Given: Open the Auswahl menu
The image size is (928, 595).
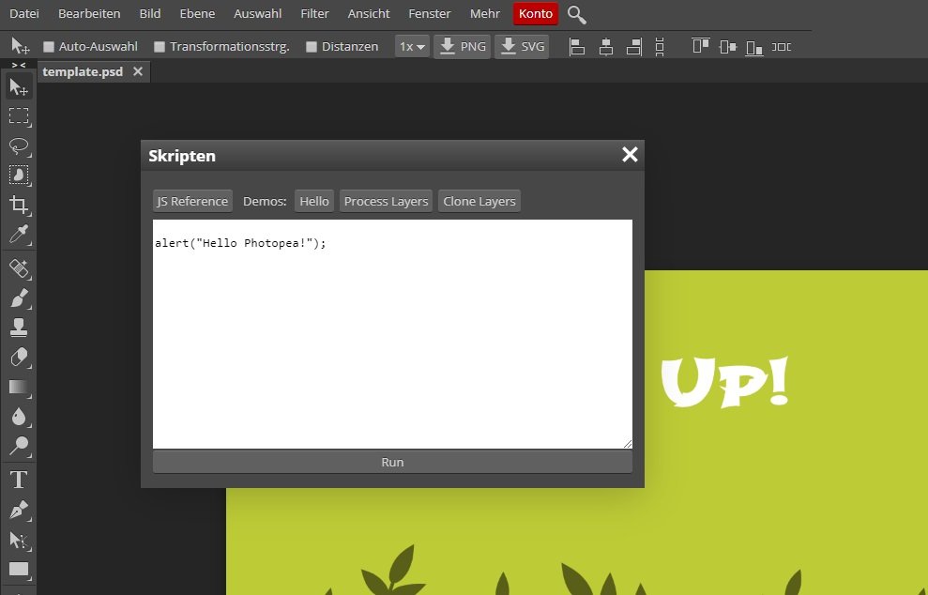Looking at the screenshot, I should [257, 14].
